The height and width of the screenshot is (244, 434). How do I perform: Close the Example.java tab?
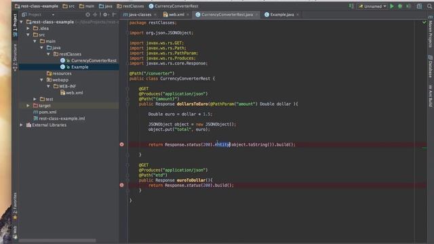[x=298, y=15]
